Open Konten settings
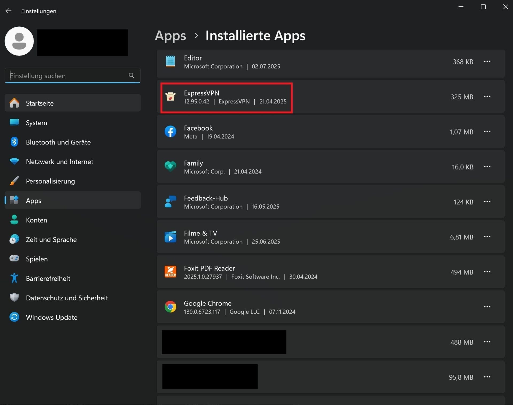The image size is (513, 405). [73, 220]
